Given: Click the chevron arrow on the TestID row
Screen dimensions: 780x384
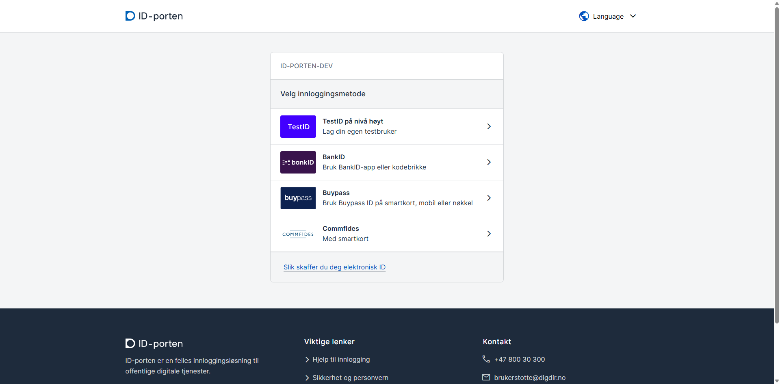Looking at the screenshot, I should point(489,126).
